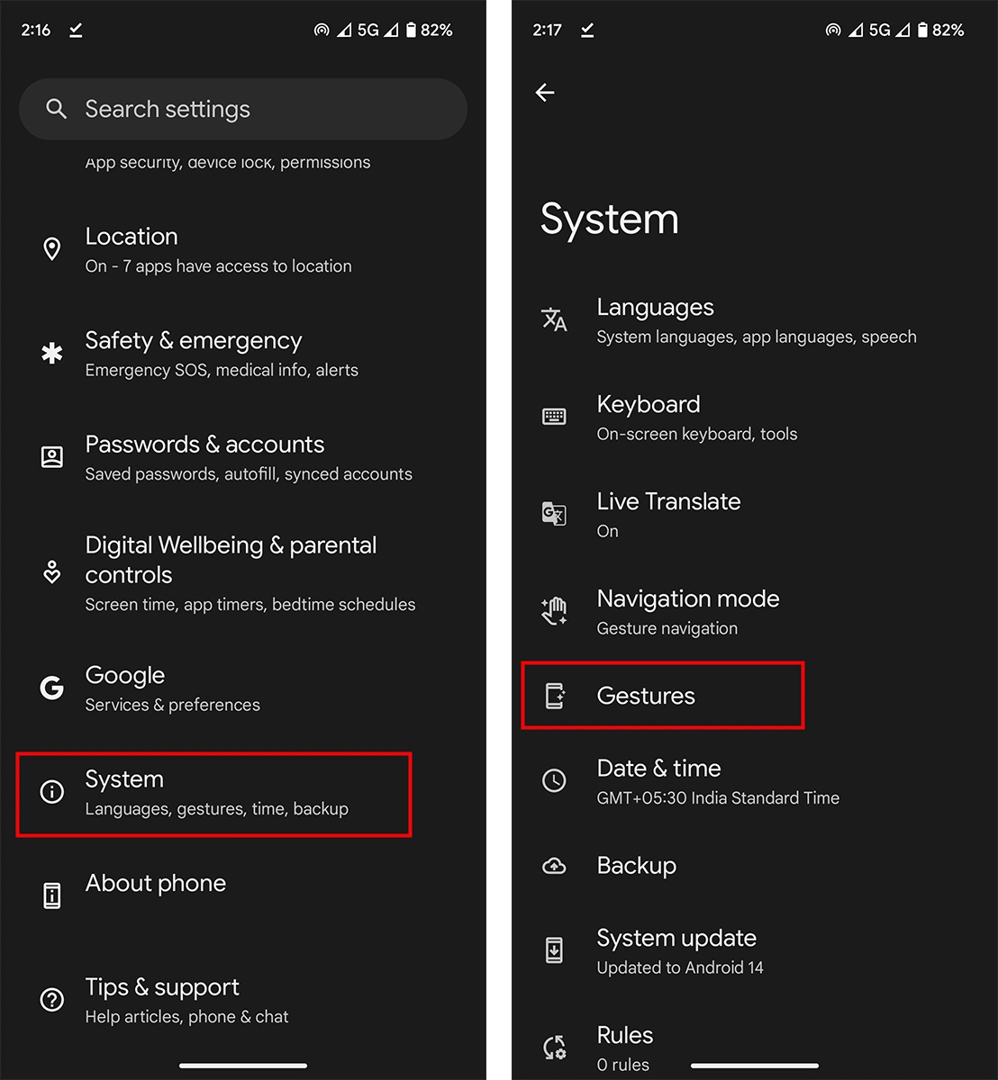Tap the Search settings field

coord(243,109)
